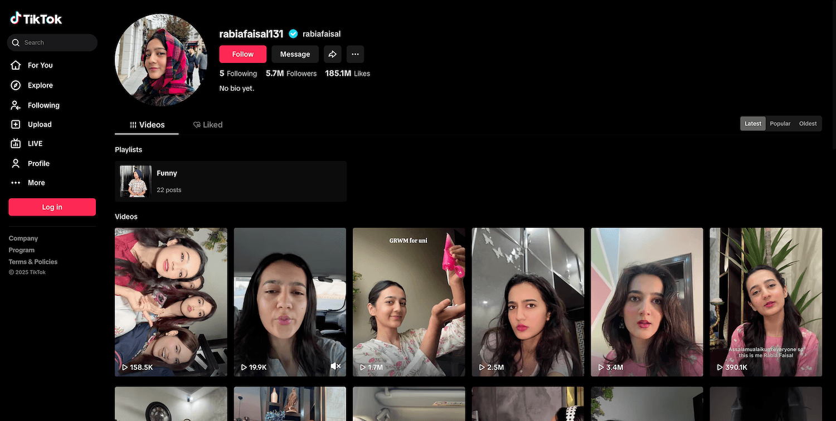Viewport: 836px width, 421px height.
Task: Click the Search input field
Action: point(56,42)
